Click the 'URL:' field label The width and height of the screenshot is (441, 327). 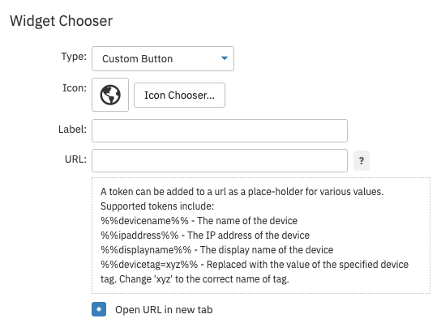[75, 159]
